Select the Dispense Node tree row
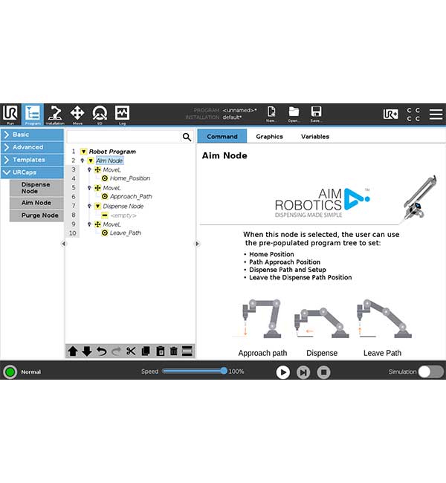Screen dimensions: 446x483 click(123, 206)
